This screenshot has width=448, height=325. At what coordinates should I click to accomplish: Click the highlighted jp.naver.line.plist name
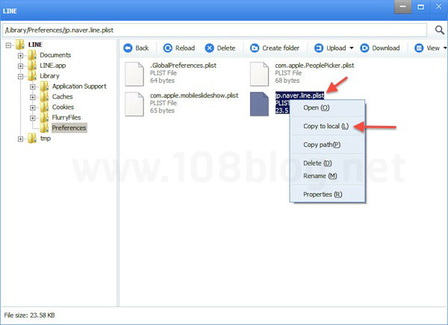pyautogui.click(x=299, y=95)
